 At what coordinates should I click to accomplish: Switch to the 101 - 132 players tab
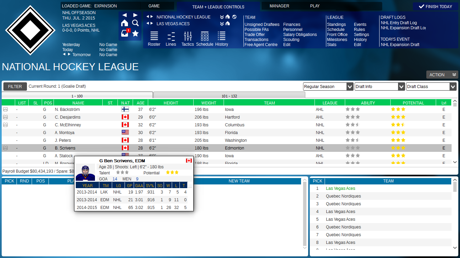[x=229, y=96]
